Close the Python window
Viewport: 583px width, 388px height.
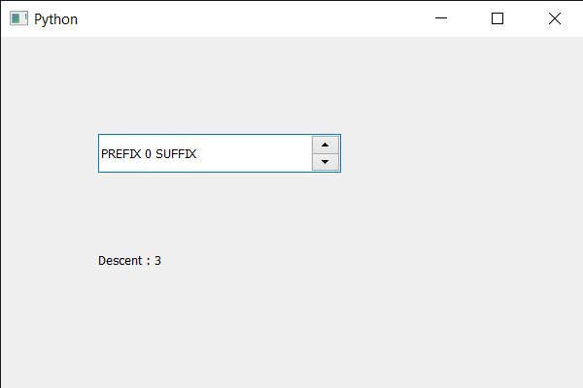[555, 18]
